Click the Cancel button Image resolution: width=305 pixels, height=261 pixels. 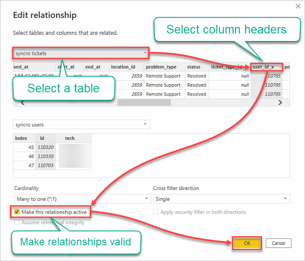278,243
